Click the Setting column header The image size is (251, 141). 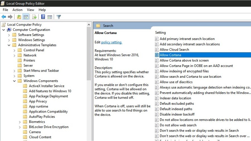tap(160, 33)
